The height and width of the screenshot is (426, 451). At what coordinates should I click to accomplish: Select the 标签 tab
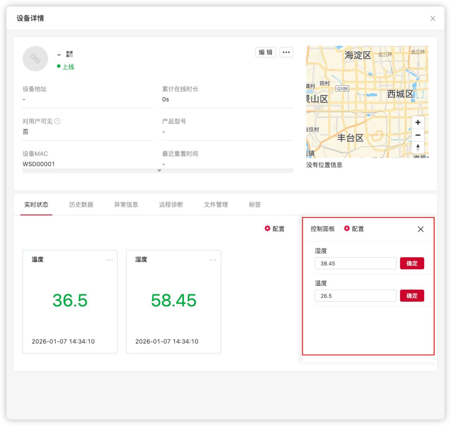255,205
